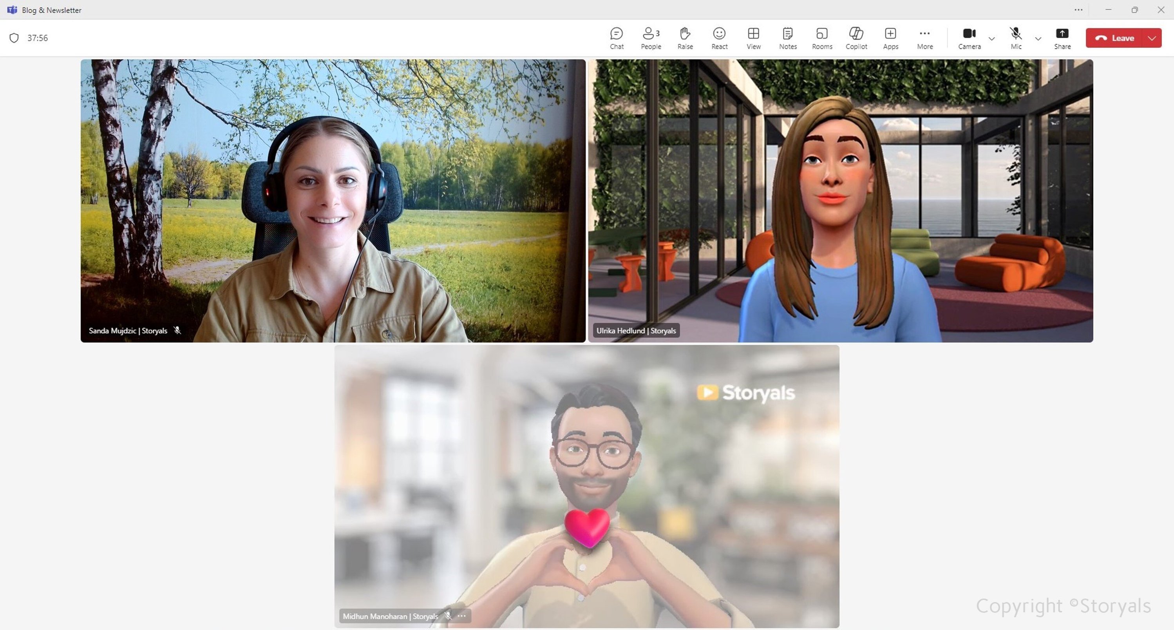Open Leave button dropdown arrow
The image size is (1174, 630).
(x=1152, y=38)
